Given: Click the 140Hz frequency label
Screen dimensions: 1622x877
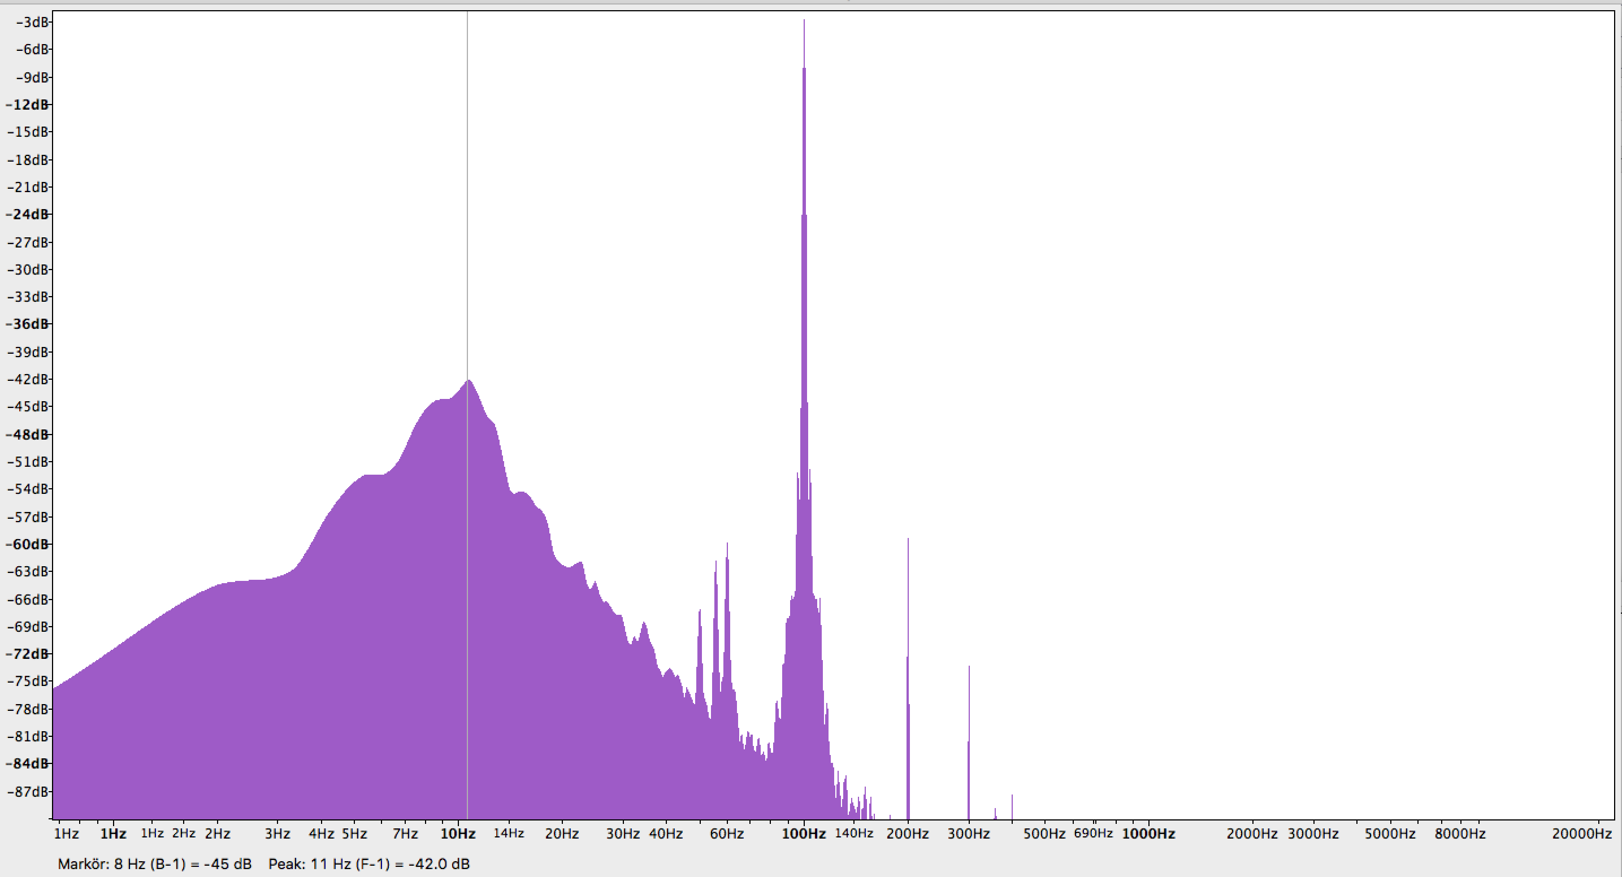Looking at the screenshot, I should [854, 833].
